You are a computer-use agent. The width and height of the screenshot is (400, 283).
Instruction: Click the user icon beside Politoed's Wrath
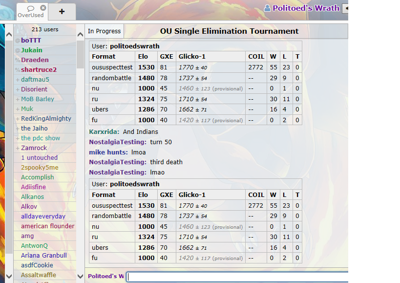click(267, 8)
